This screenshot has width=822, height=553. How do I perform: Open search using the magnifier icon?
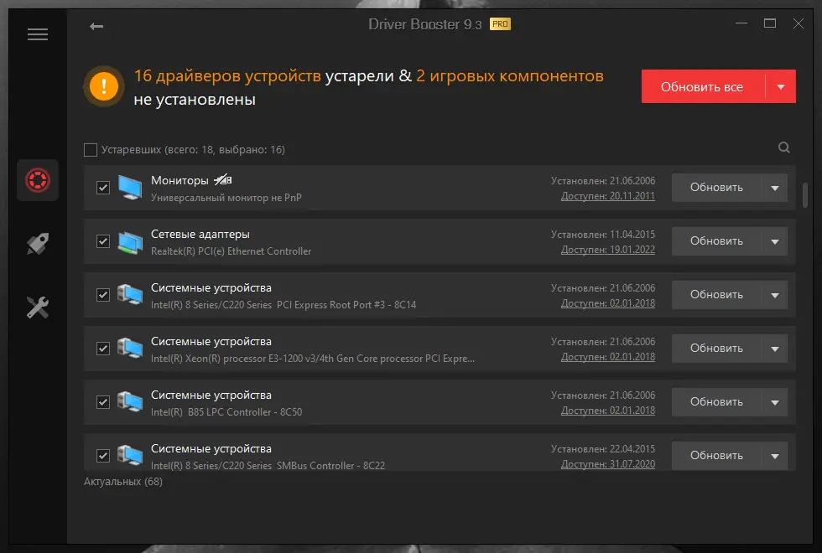click(783, 147)
